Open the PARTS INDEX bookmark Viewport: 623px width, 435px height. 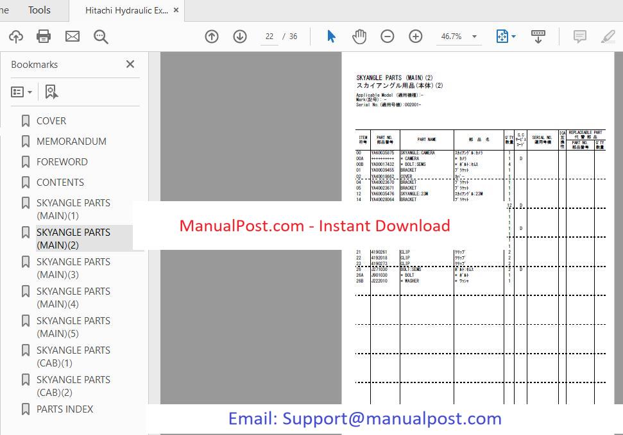point(64,409)
